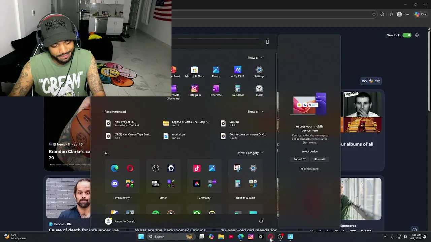Open Copilot Chat button in Edge
The width and height of the screenshot is (431, 242).
[x=421, y=14]
